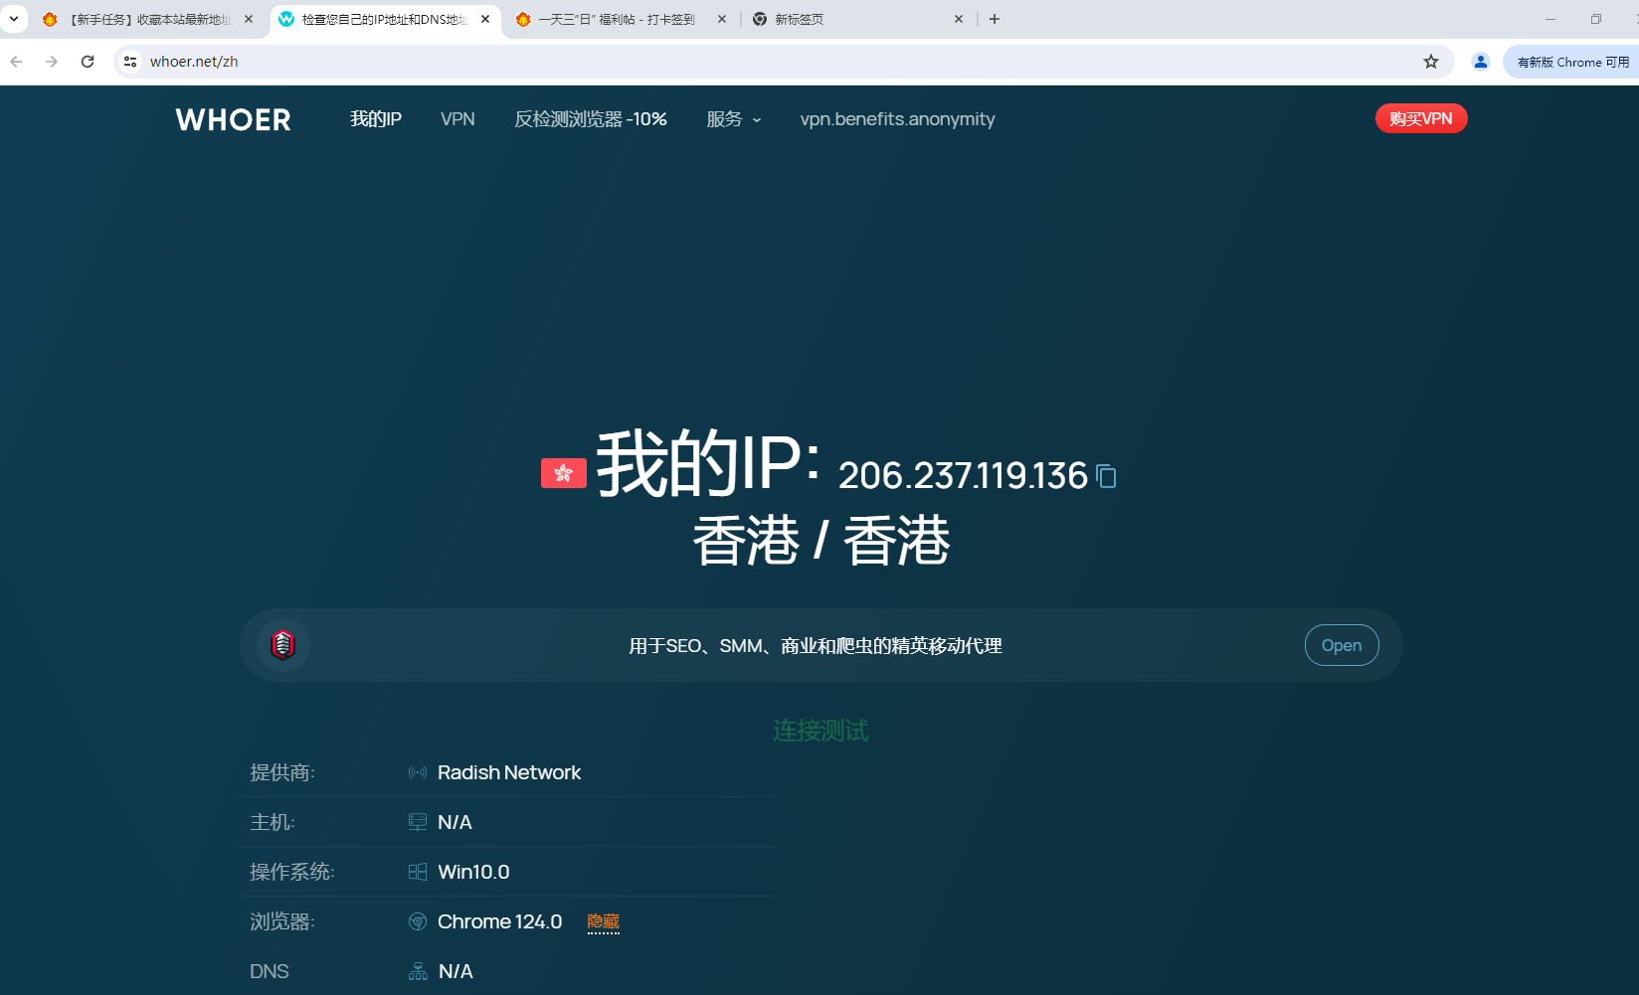
Task: Click the Radish Network provider value
Action: click(509, 772)
